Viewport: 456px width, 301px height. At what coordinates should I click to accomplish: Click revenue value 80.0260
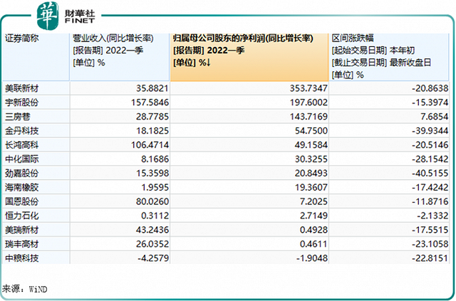(152, 201)
